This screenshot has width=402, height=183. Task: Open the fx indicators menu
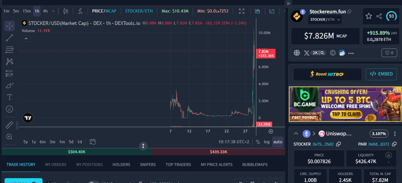tap(80, 11)
